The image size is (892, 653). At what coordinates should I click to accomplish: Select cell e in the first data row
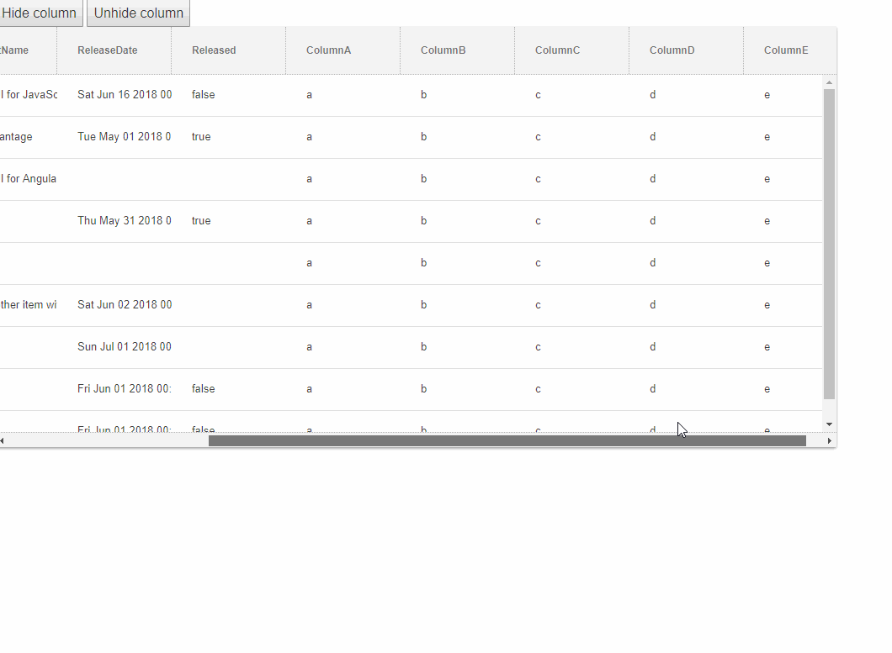point(767,94)
